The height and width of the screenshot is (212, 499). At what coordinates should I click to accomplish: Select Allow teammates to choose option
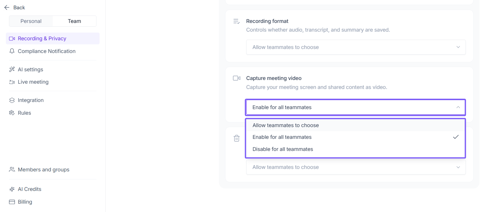click(286, 125)
